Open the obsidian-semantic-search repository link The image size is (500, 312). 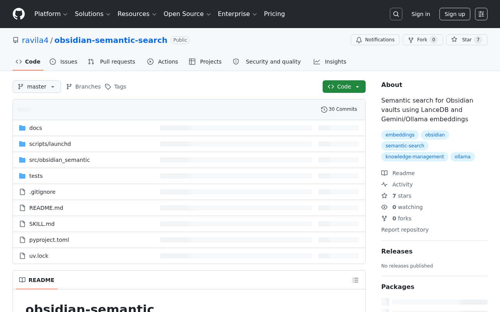click(x=111, y=40)
